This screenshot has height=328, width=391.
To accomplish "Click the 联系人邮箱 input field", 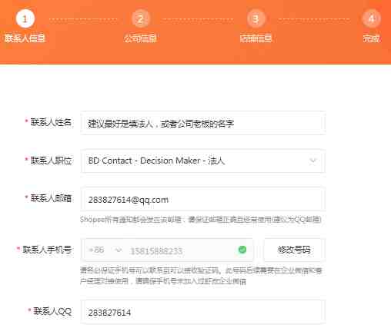I will point(203,199).
